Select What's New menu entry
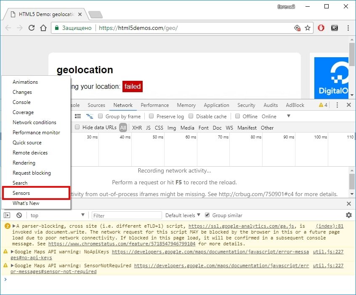This screenshot has height=295, width=356. click(x=36, y=203)
